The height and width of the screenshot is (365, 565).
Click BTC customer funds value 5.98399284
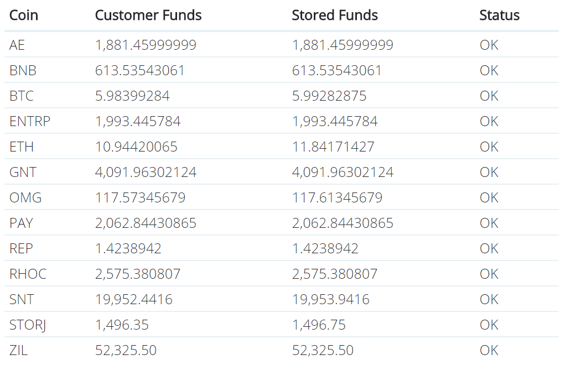(x=132, y=96)
